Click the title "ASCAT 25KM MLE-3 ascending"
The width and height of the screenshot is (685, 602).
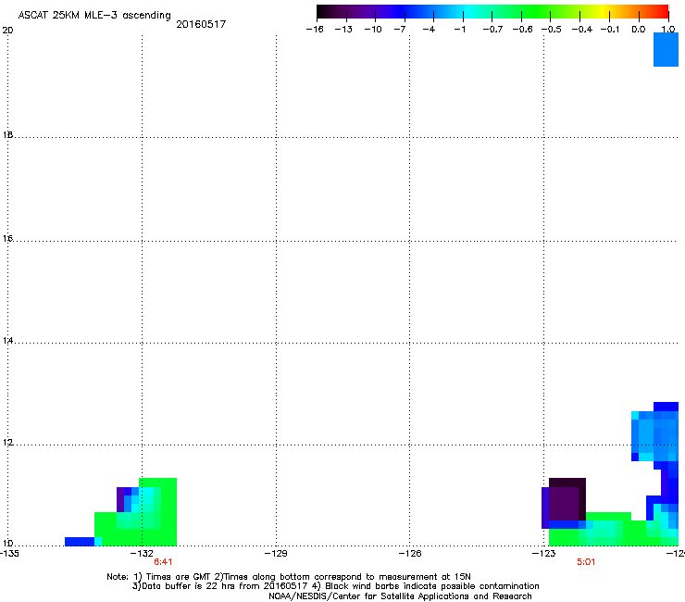coord(94,16)
